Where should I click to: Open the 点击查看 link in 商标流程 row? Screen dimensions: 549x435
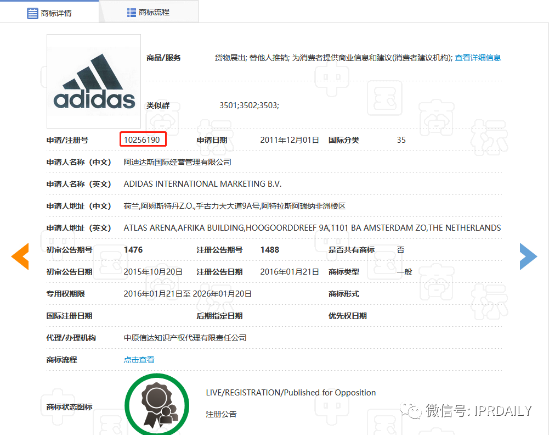point(138,360)
